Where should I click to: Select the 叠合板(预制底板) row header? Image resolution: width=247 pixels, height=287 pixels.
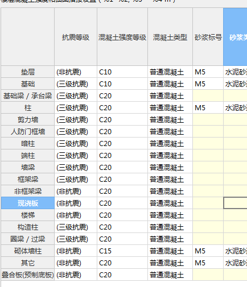[28, 274]
